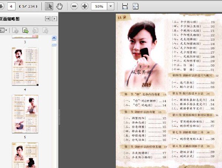Click the thumbnails panel title heading
This screenshot has width=222, height=168.
pyautogui.click(x=10, y=19)
